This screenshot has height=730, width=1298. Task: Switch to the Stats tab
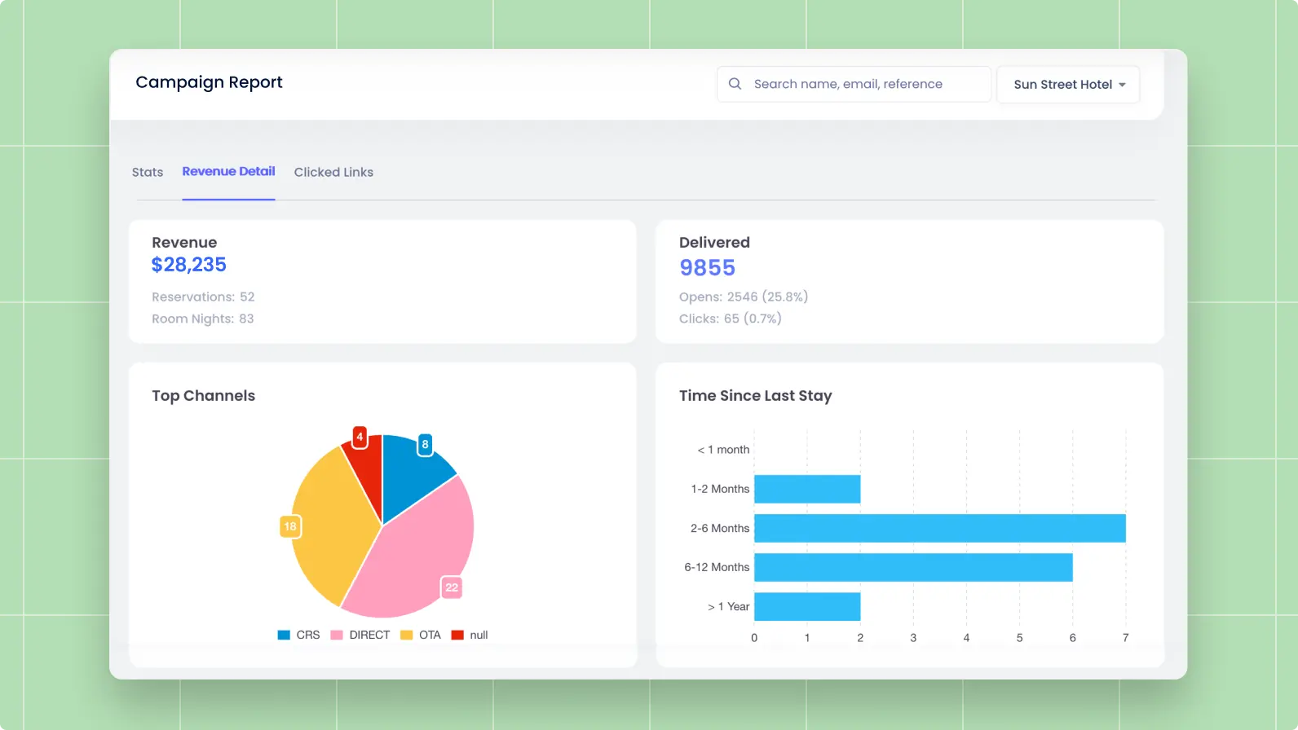click(x=148, y=172)
